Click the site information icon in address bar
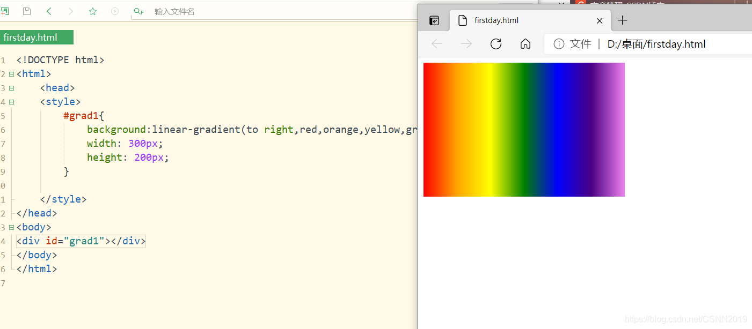The height and width of the screenshot is (329, 752). (559, 44)
